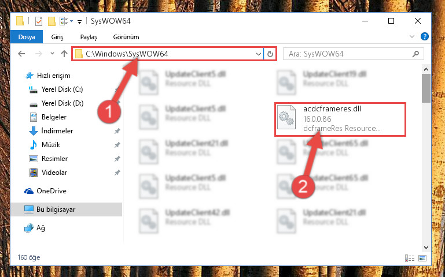Select the acdcframeres.dll file

point(340,119)
